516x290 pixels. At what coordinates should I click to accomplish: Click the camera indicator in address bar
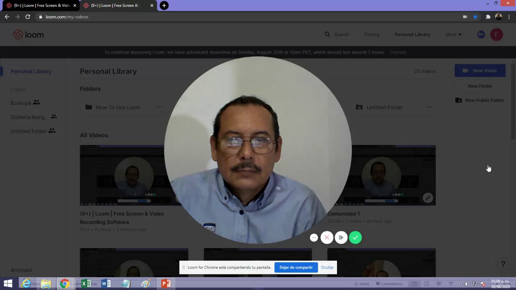click(x=465, y=17)
